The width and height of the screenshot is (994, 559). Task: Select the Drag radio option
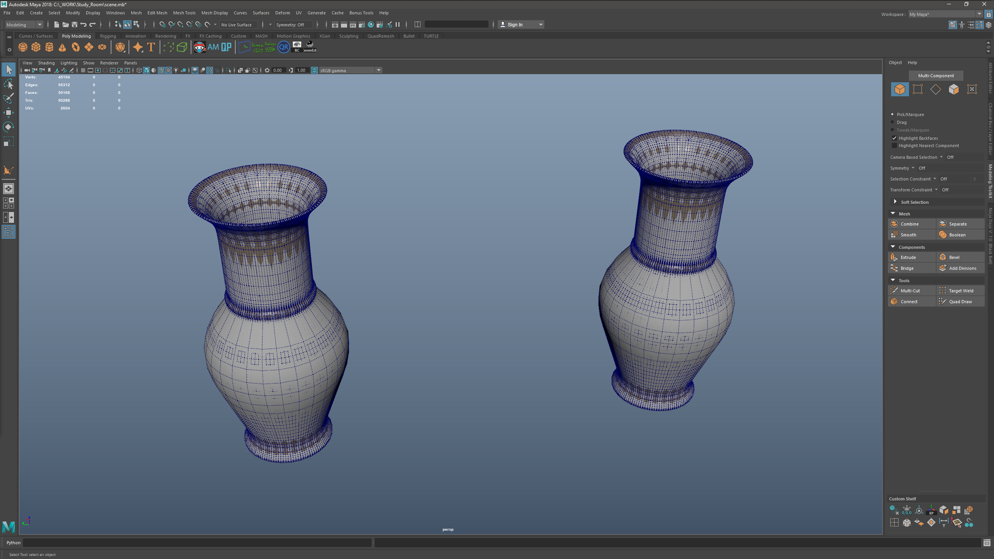pos(892,122)
